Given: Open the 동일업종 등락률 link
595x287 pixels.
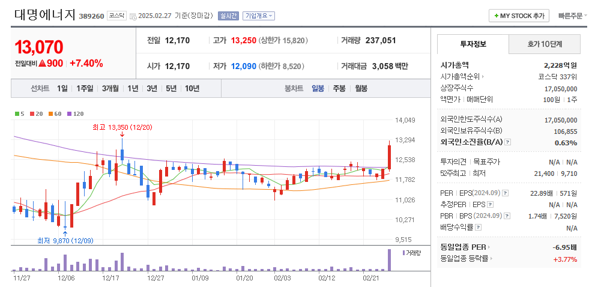Looking at the screenshot, I should 468,259.
